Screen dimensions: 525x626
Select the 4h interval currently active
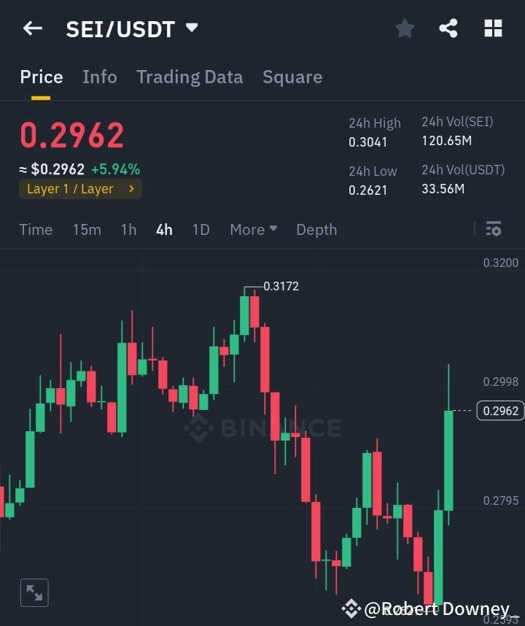[163, 229]
